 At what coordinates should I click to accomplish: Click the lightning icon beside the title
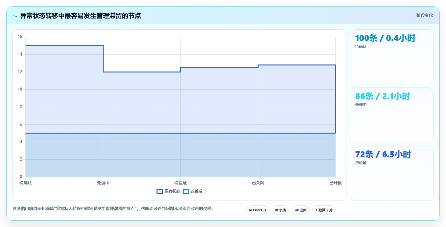pos(15,16)
